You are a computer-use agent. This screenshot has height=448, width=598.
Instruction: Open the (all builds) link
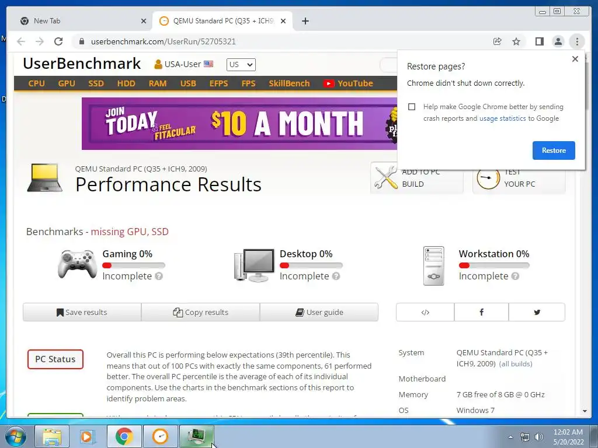coord(516,364)
